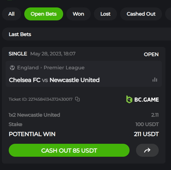The image size is (171, 170).
Task: Click the ticket ID number
Action: 51,99
